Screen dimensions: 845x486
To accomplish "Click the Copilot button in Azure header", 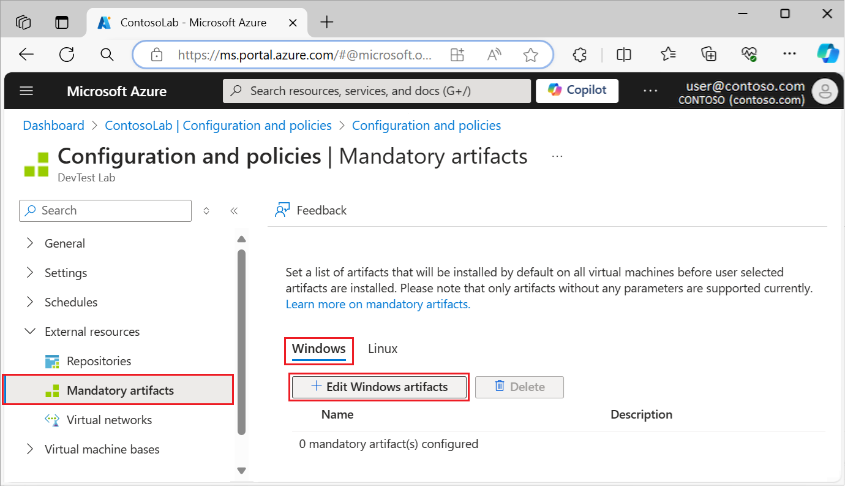I will click(577, 91).
